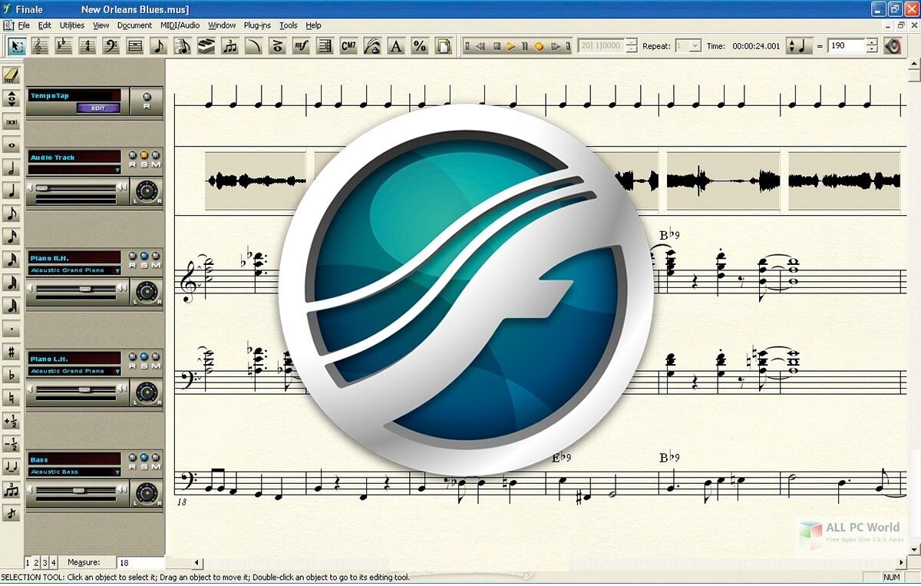Switch to layer 4 button

(x=53, y=563)
